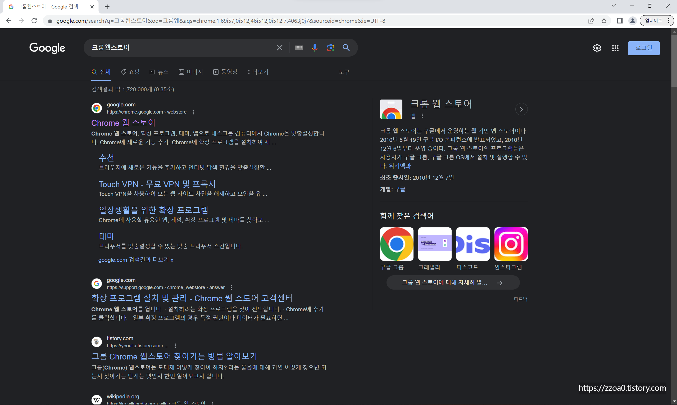
Task: Open the 구글 크롬 related search tile
Action: tap(397, 249)
